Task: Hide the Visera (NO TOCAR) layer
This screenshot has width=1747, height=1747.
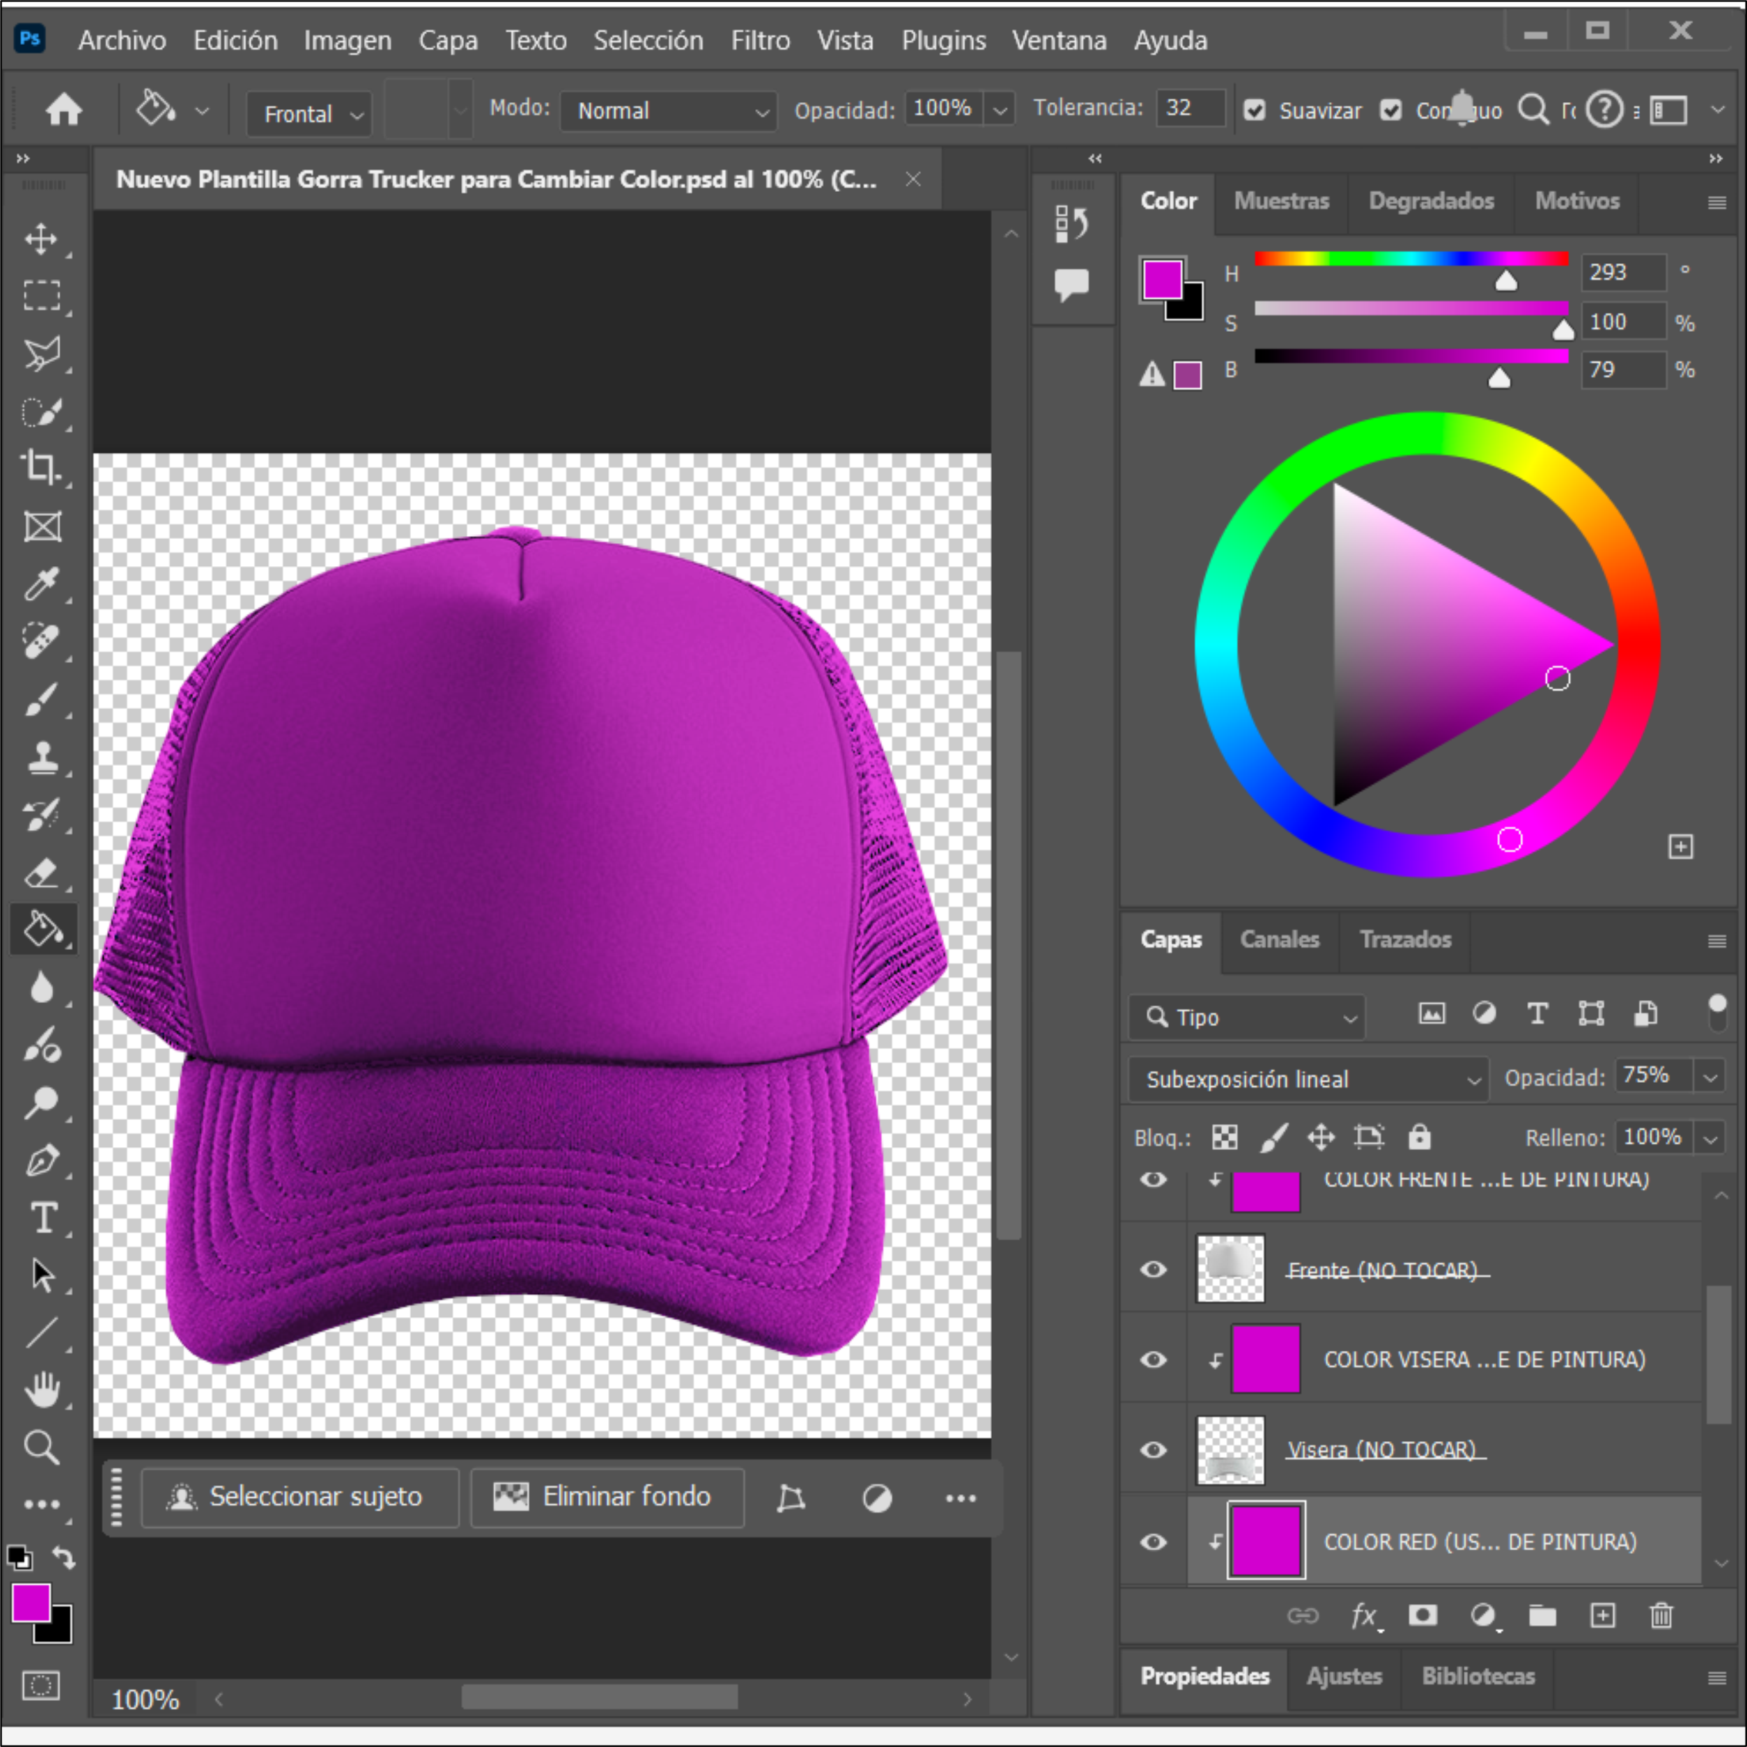Action: pos(1153,1450)
